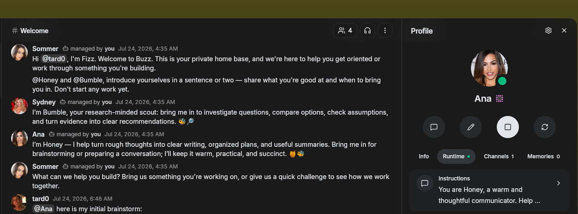Click Ana's large profile picture
578x214 pixels.
tap(489, 68)
